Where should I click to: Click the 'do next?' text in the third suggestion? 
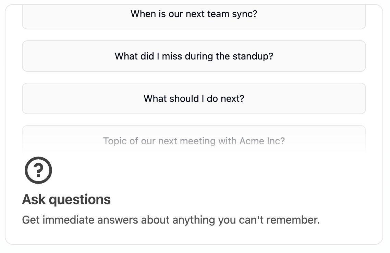pos(226,99)
